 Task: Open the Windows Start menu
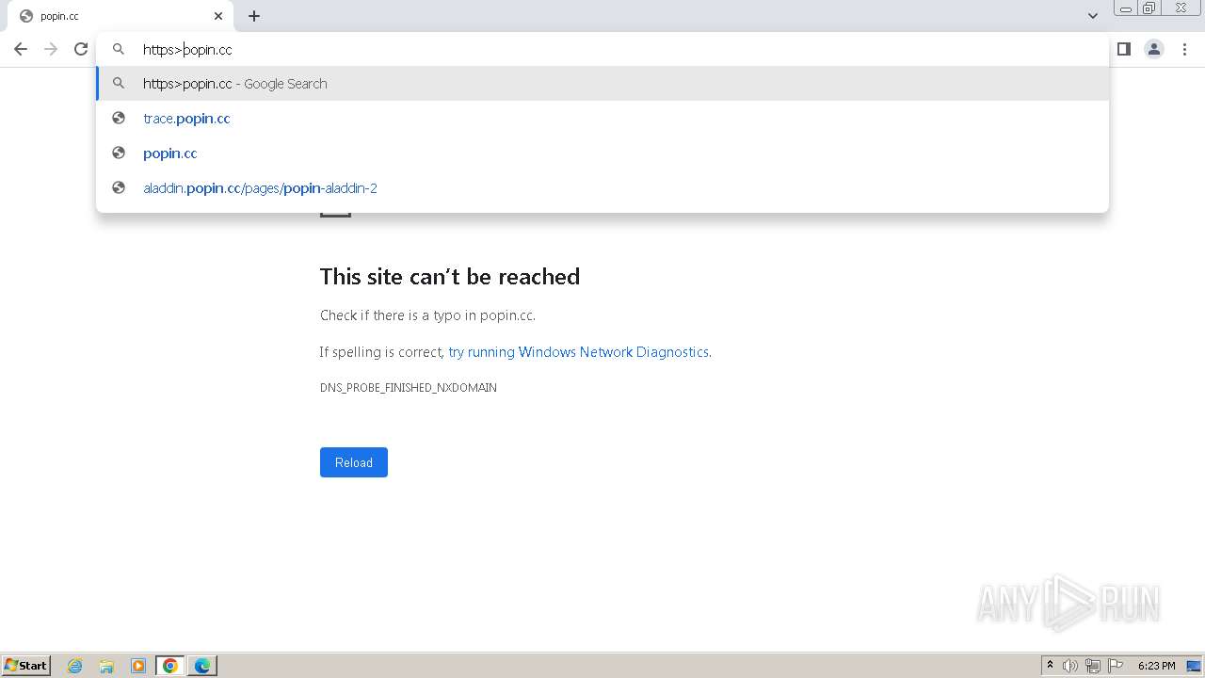point(26,665)
